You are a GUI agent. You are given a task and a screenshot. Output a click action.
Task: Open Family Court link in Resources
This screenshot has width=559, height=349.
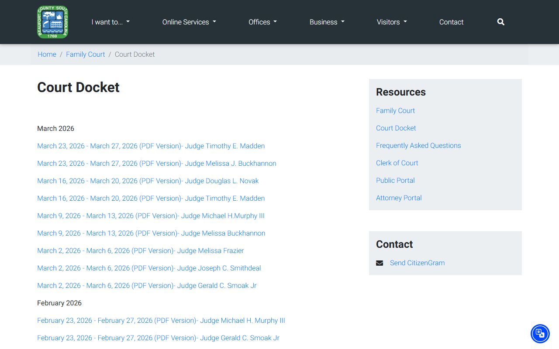[395, 111]
